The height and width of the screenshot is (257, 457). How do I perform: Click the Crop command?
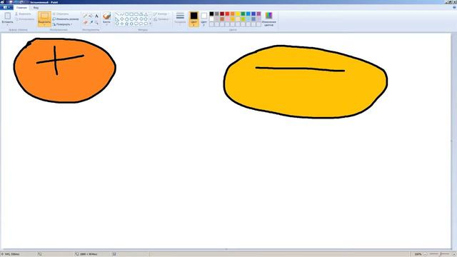click(61, 14)
